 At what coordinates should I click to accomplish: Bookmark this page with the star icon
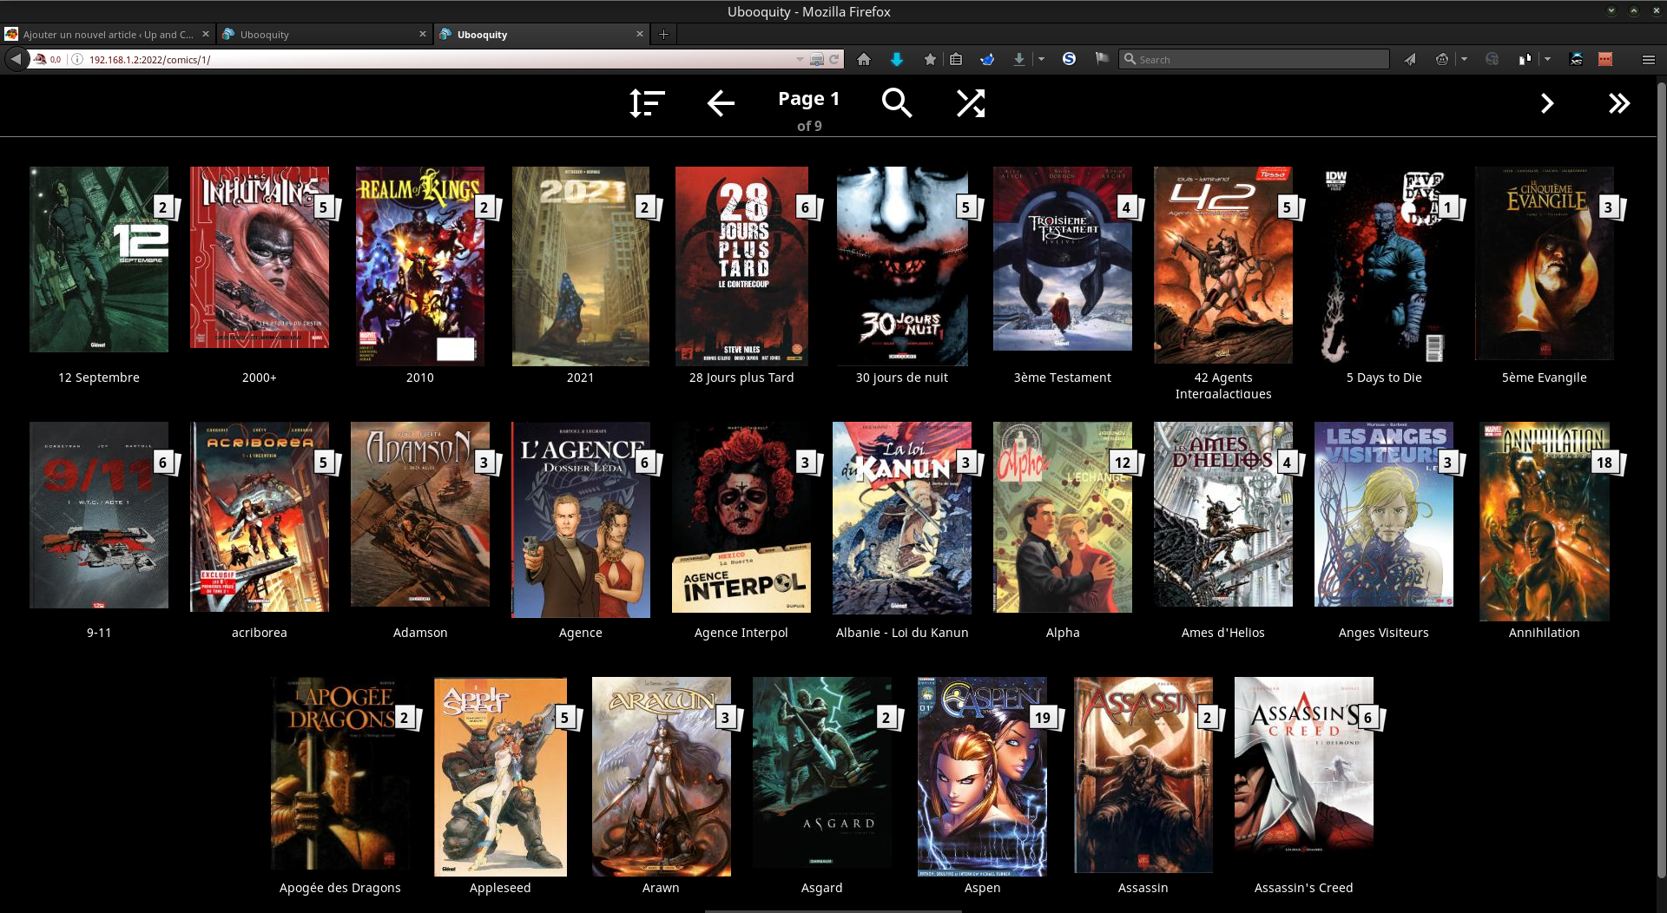point(930,59)
